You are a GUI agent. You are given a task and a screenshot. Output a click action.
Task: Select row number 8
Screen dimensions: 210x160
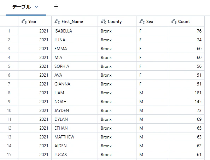click(x=9, y=93)
